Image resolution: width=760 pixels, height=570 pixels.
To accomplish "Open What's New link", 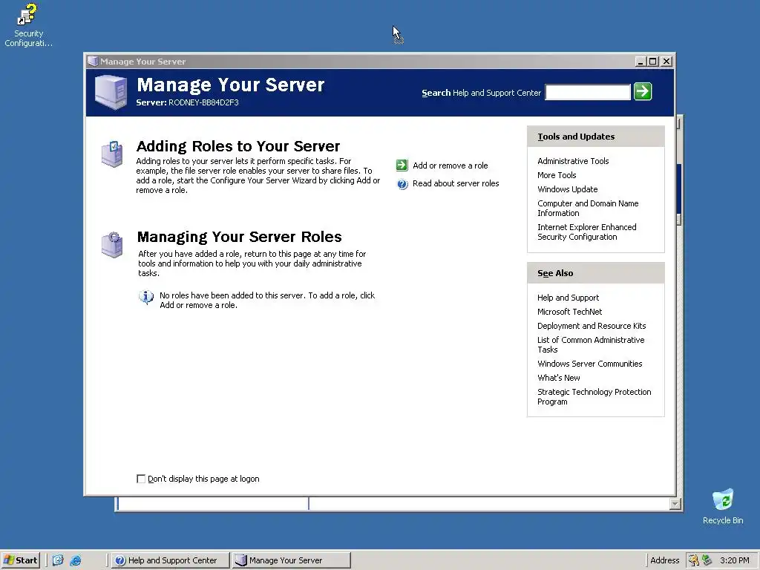I will tap(558, 378).
